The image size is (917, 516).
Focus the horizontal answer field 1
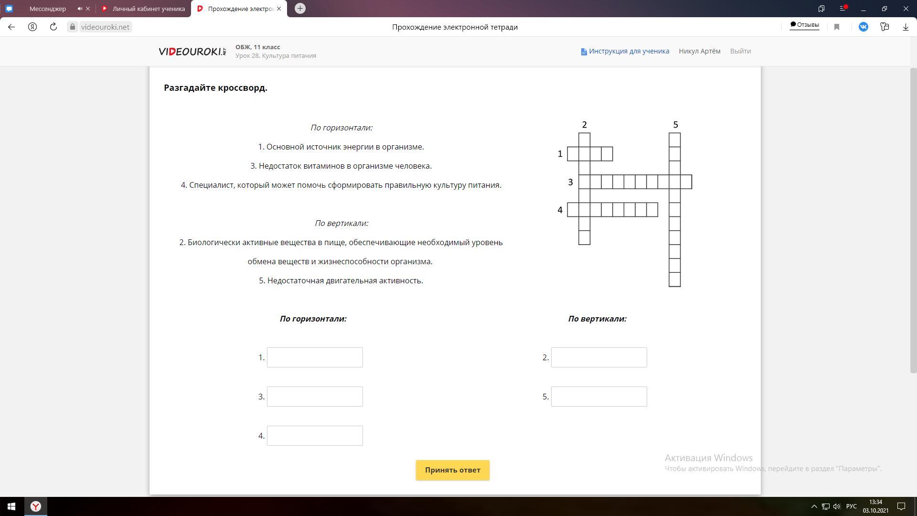click(315, 357)
